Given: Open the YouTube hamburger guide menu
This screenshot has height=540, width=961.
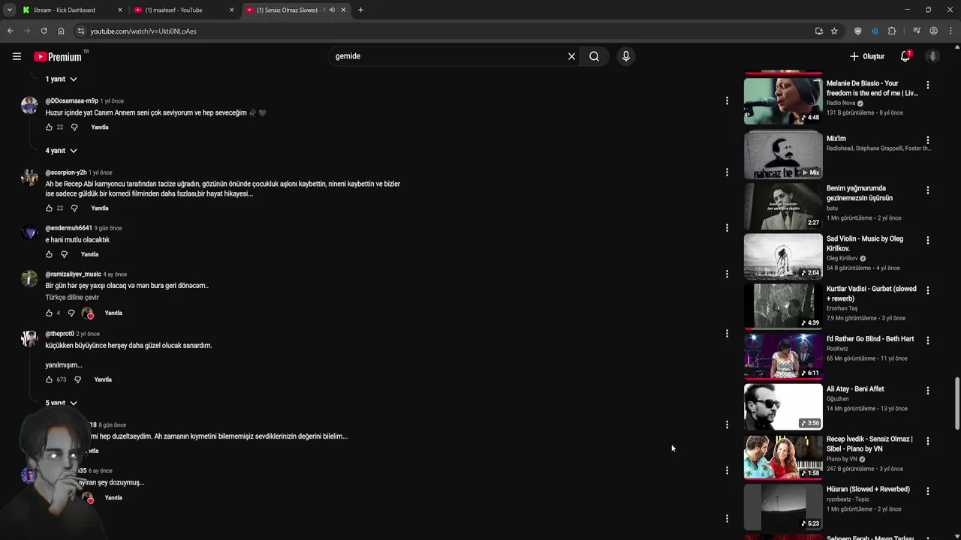Looking at the screenshot, I should 17,56.
